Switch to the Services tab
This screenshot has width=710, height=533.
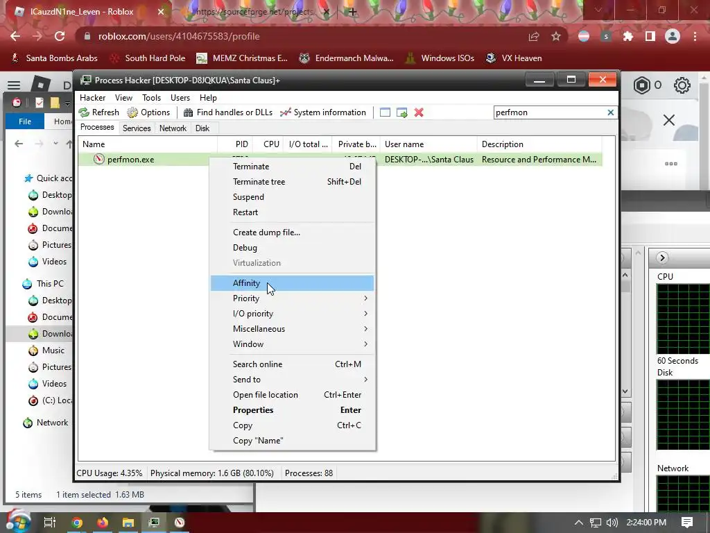click(x=137, y=128)
